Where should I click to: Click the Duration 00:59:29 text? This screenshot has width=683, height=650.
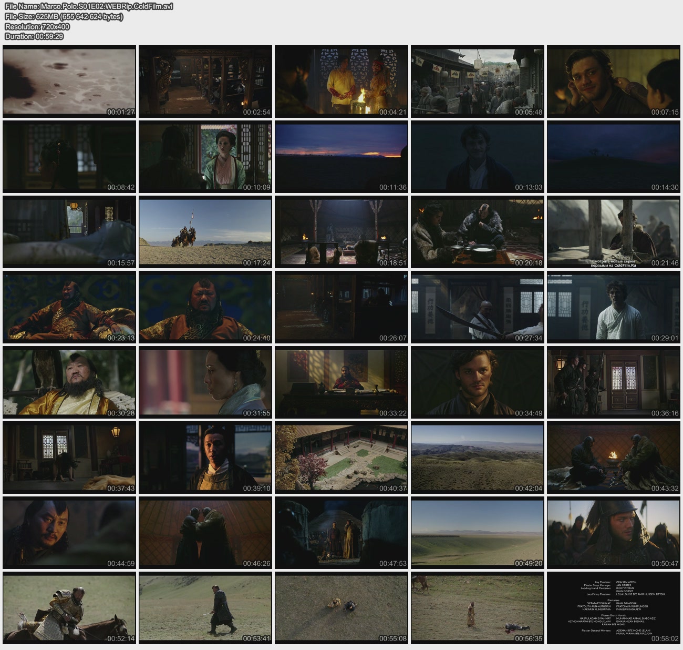34,36
